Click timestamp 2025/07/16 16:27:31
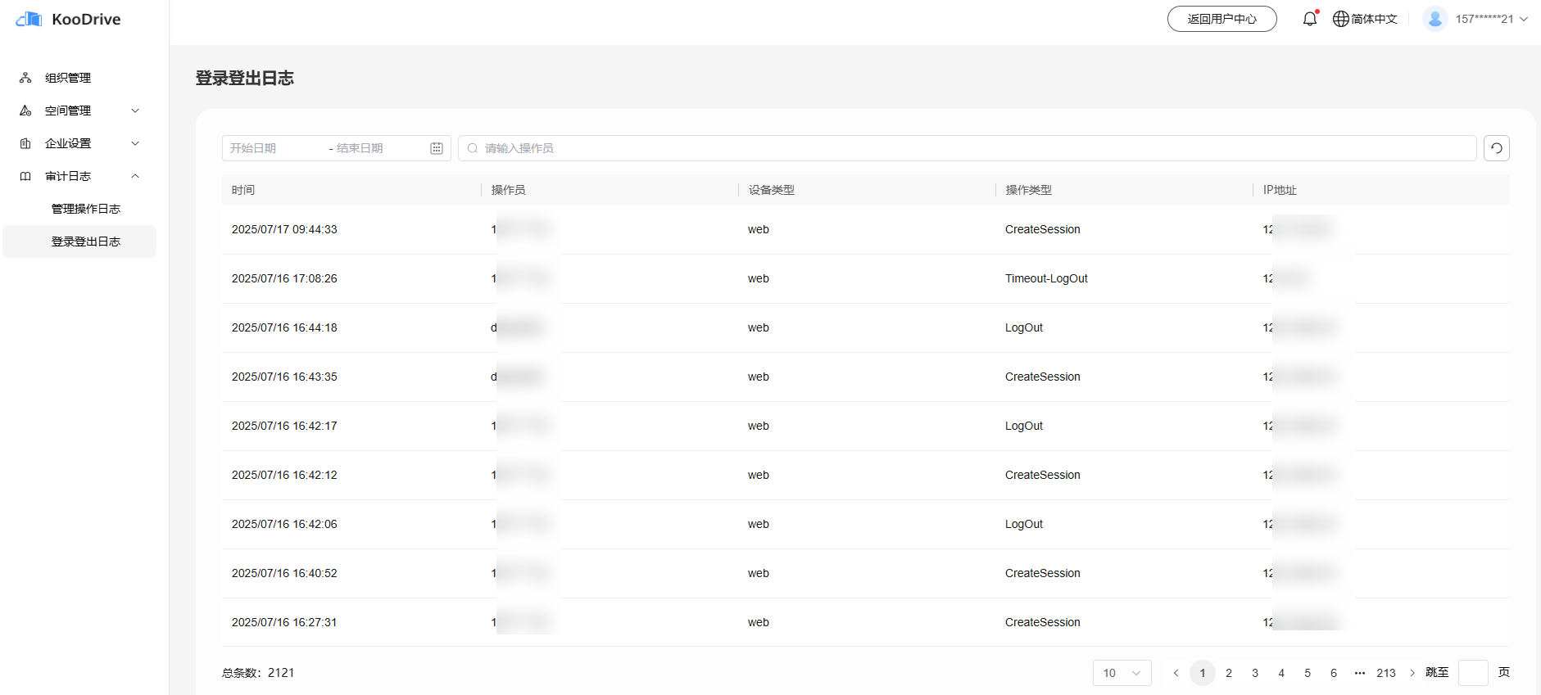This screenshot has height=695, width=1541. coord(284,622)
